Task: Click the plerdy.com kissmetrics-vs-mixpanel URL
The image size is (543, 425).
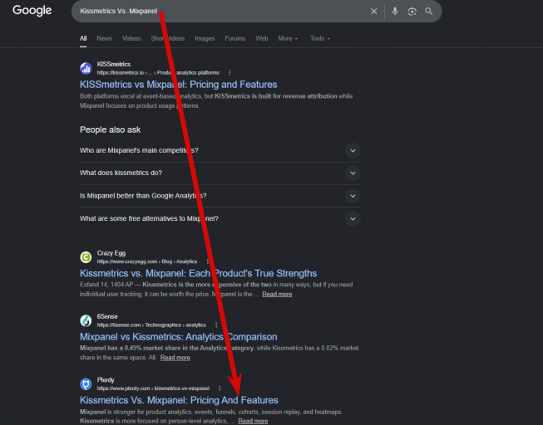Action: pyautogui.click(x=153, y=388)
